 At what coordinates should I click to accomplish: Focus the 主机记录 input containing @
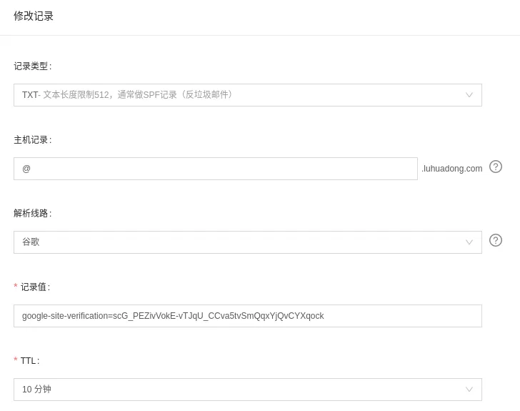215,169
